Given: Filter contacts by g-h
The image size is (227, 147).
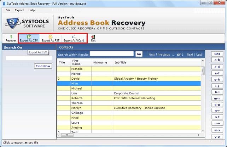Looking at the screenshot, I should tap(217, 80).
